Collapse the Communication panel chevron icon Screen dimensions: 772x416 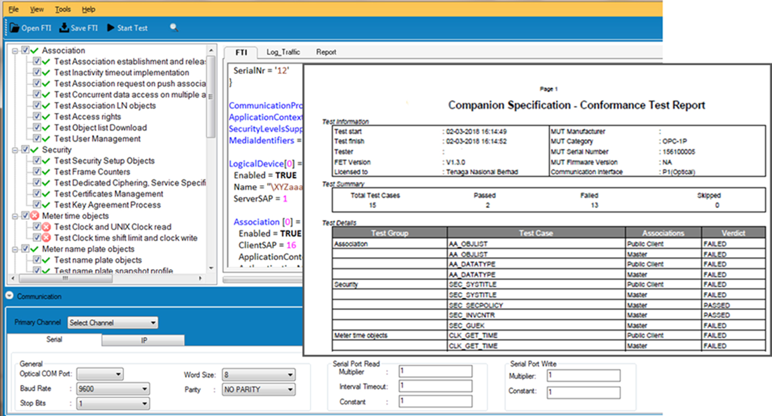click(10, 296)
